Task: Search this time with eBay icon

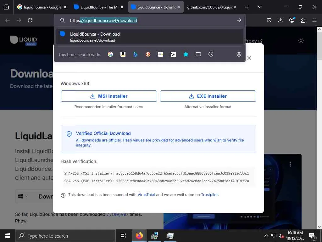Action: tap(161, 54)
